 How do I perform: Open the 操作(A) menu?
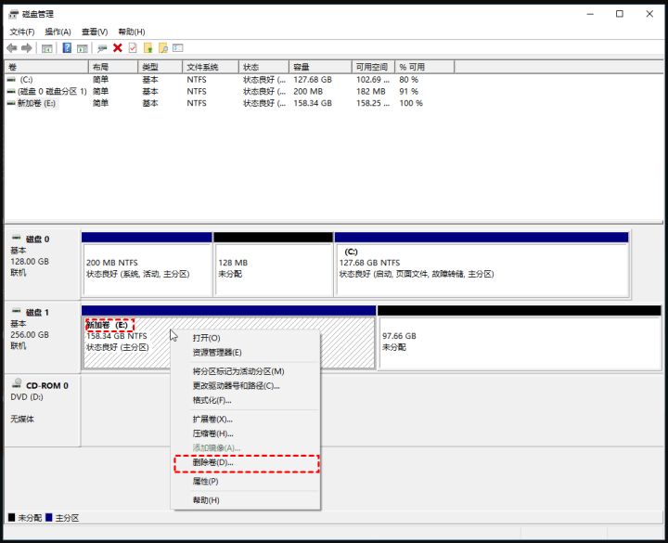pyautogui.click(x=58, y=32)
